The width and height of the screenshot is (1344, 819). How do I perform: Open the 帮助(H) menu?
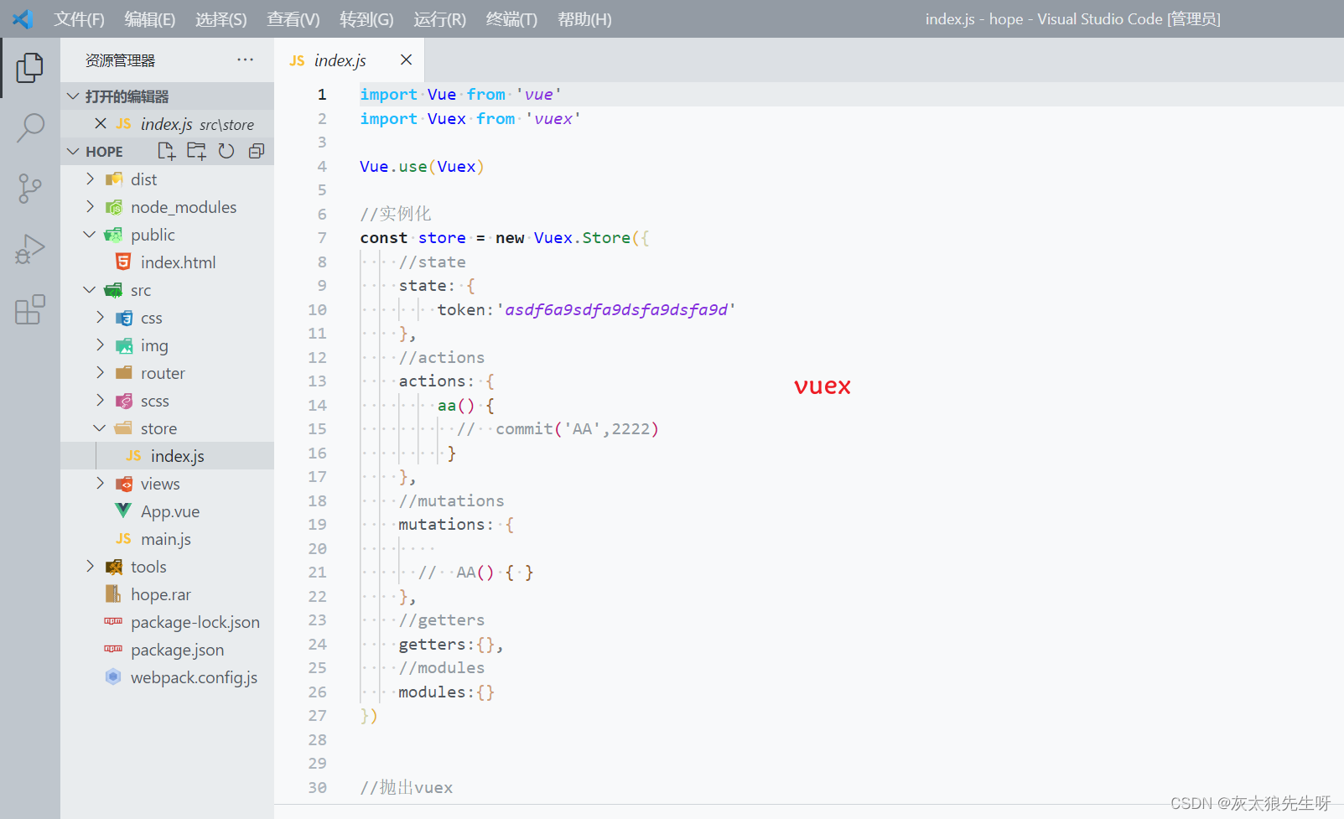584,19
